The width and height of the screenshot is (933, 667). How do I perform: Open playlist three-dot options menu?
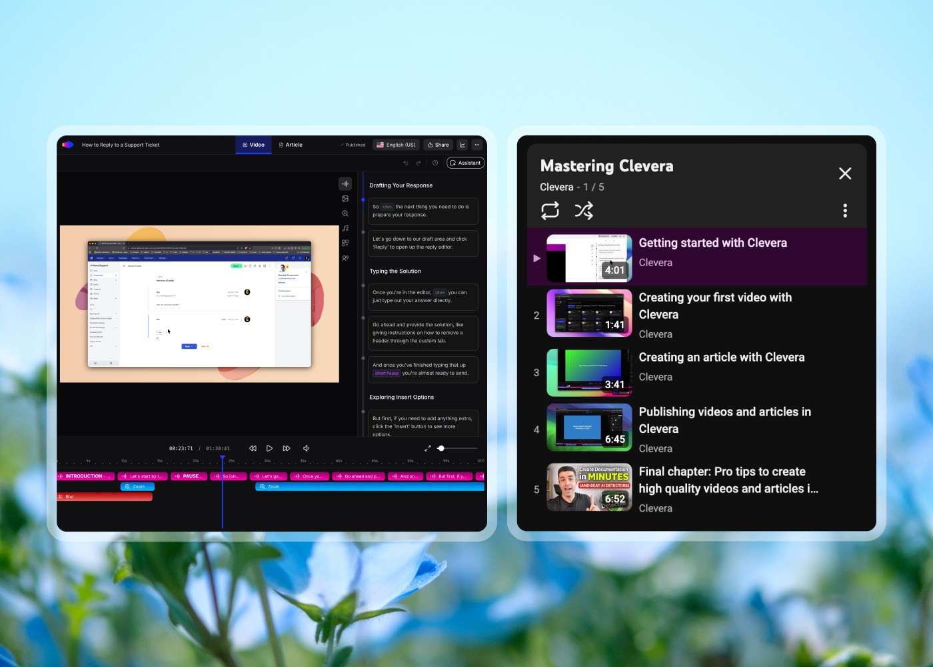(845, 211)
